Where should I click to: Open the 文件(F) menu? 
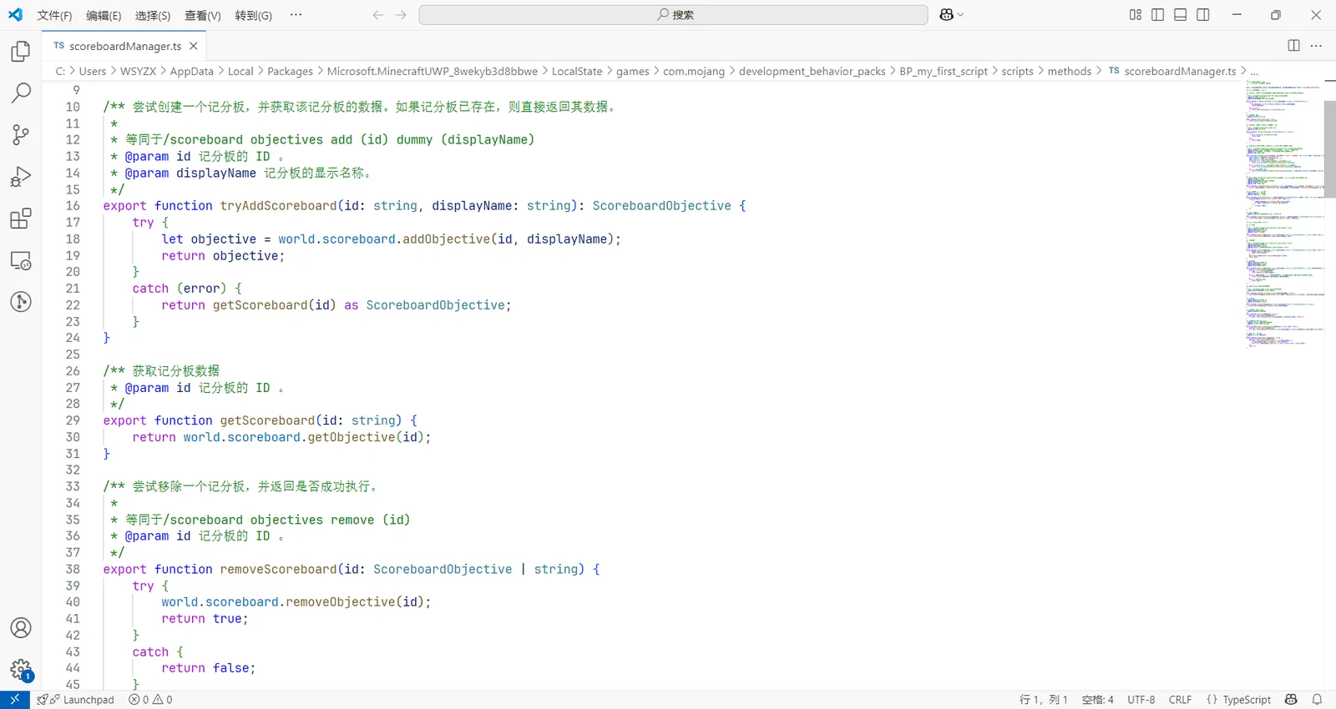tap(54, 16)
